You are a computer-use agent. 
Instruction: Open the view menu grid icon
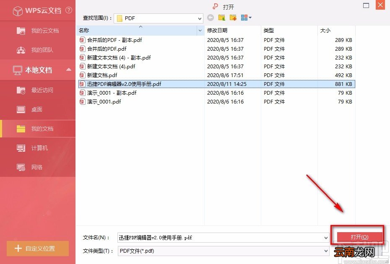pyautogui.click(x=246, y=18)
